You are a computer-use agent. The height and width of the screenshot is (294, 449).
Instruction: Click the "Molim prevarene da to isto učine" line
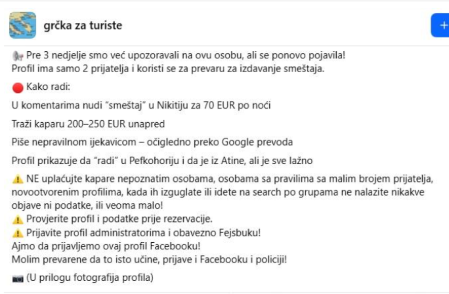click(149, 259)
